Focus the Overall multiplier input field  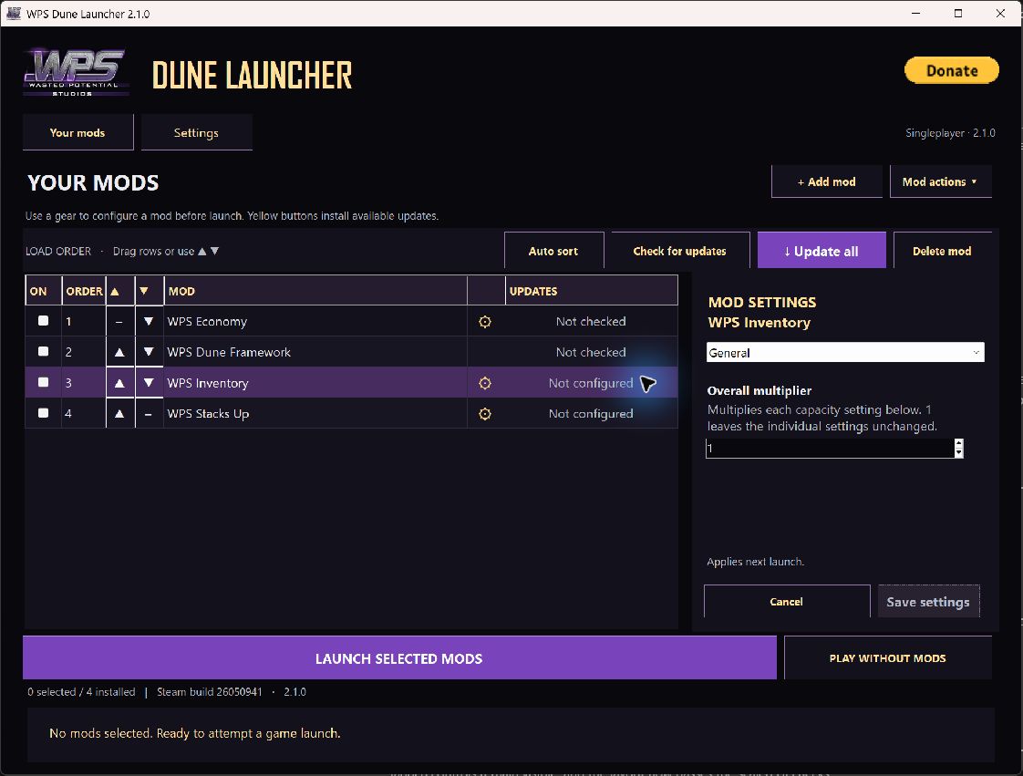(x=829, y=449)
